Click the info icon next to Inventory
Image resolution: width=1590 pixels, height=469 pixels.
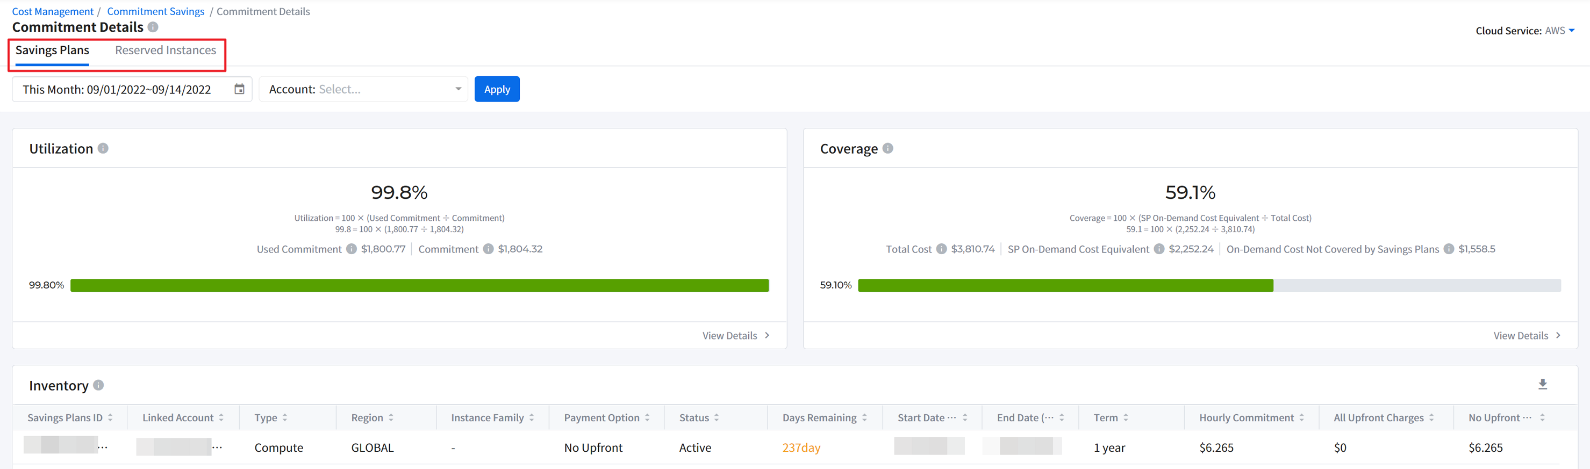coord(98,386)
